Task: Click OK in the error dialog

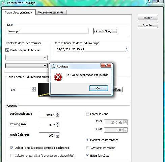Action: [x=99, y=88]
